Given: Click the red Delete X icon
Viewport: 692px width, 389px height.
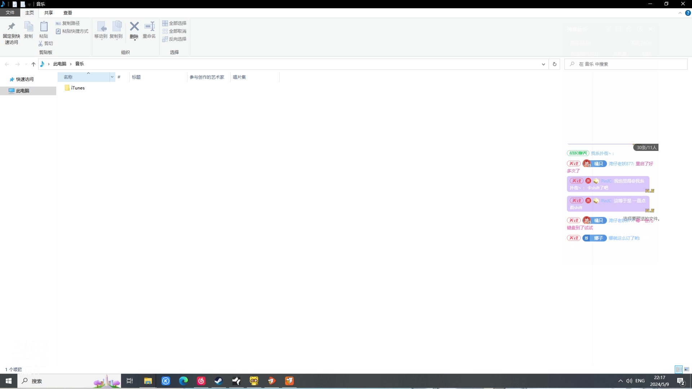Looking at the screenshot, I should click(134, 27).
